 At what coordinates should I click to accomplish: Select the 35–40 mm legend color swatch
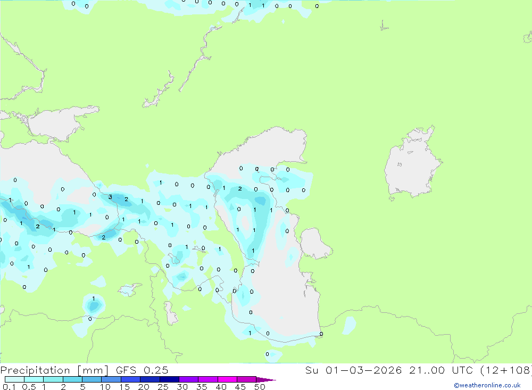tap(208, 379)
